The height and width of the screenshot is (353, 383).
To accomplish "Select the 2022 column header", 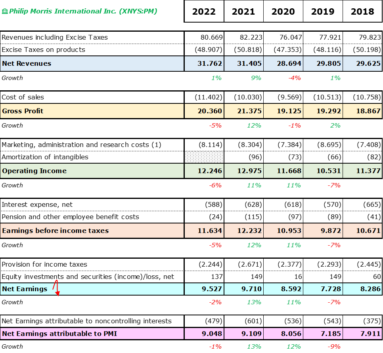I will pos(204,11).
